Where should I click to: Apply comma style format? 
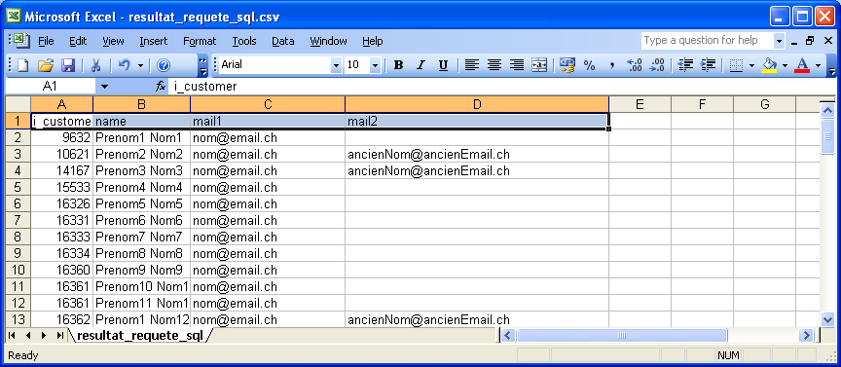click(612, 65)
